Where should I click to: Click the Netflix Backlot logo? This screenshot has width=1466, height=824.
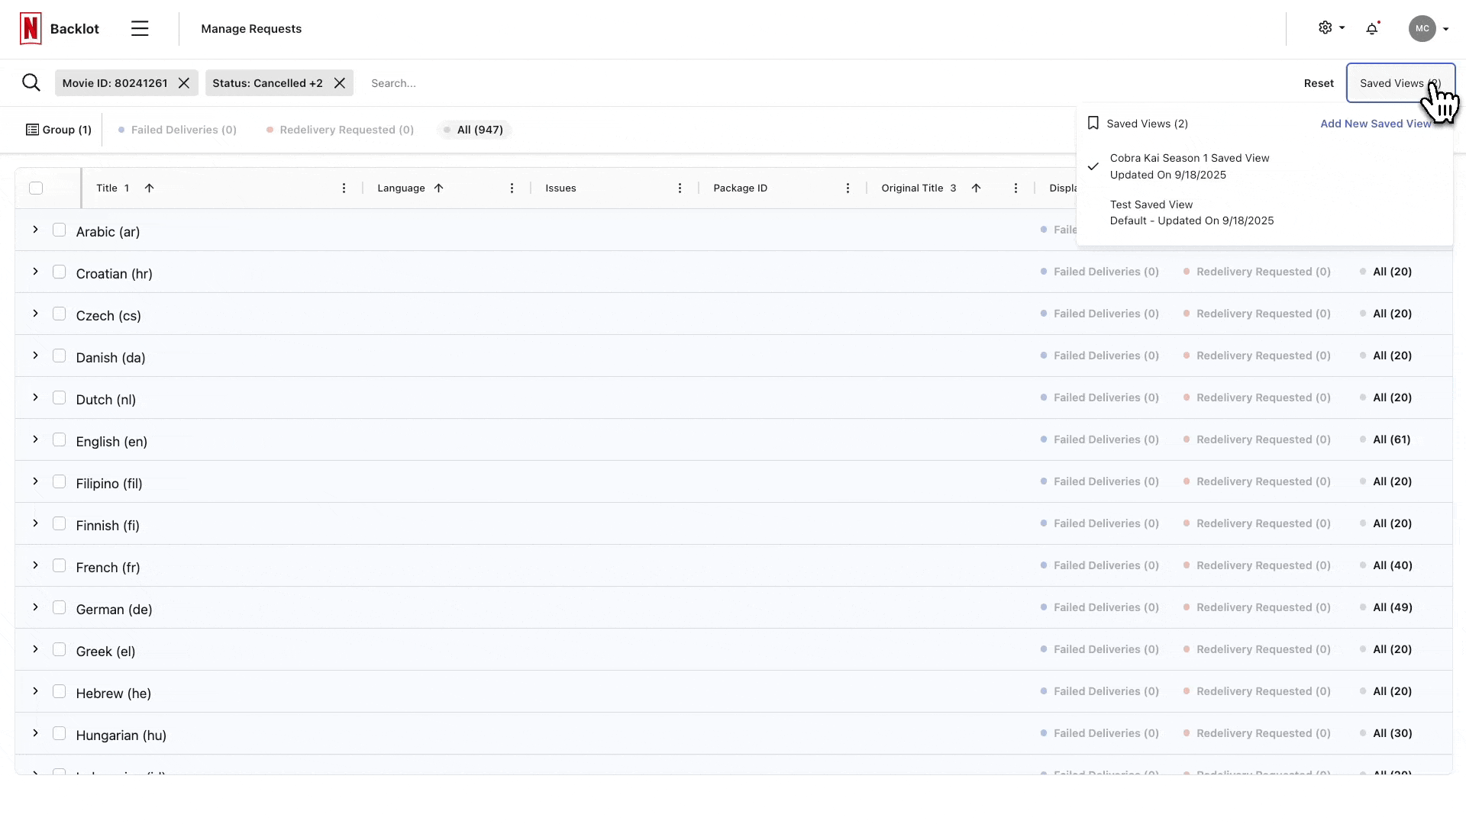point(31,29)
